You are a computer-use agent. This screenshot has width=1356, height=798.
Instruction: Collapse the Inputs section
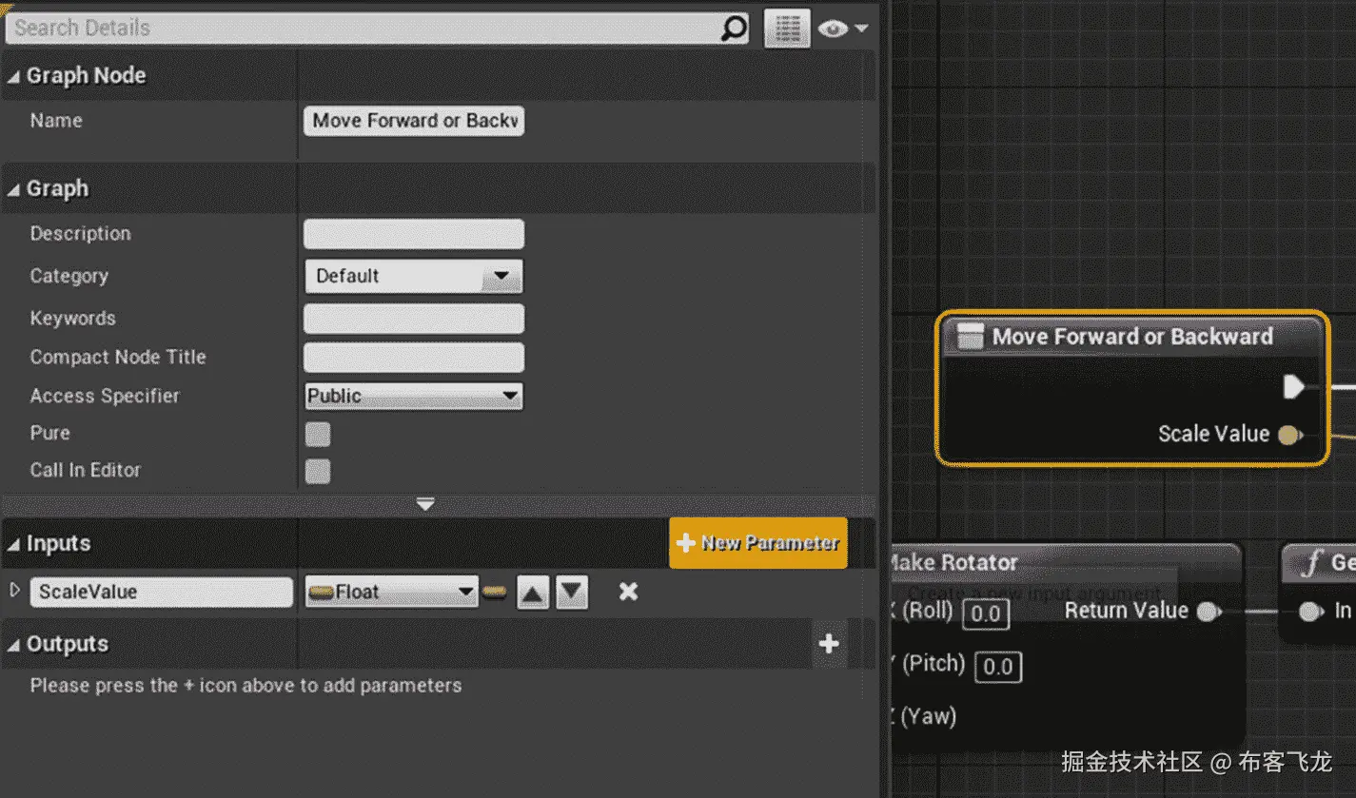(13, 544)
